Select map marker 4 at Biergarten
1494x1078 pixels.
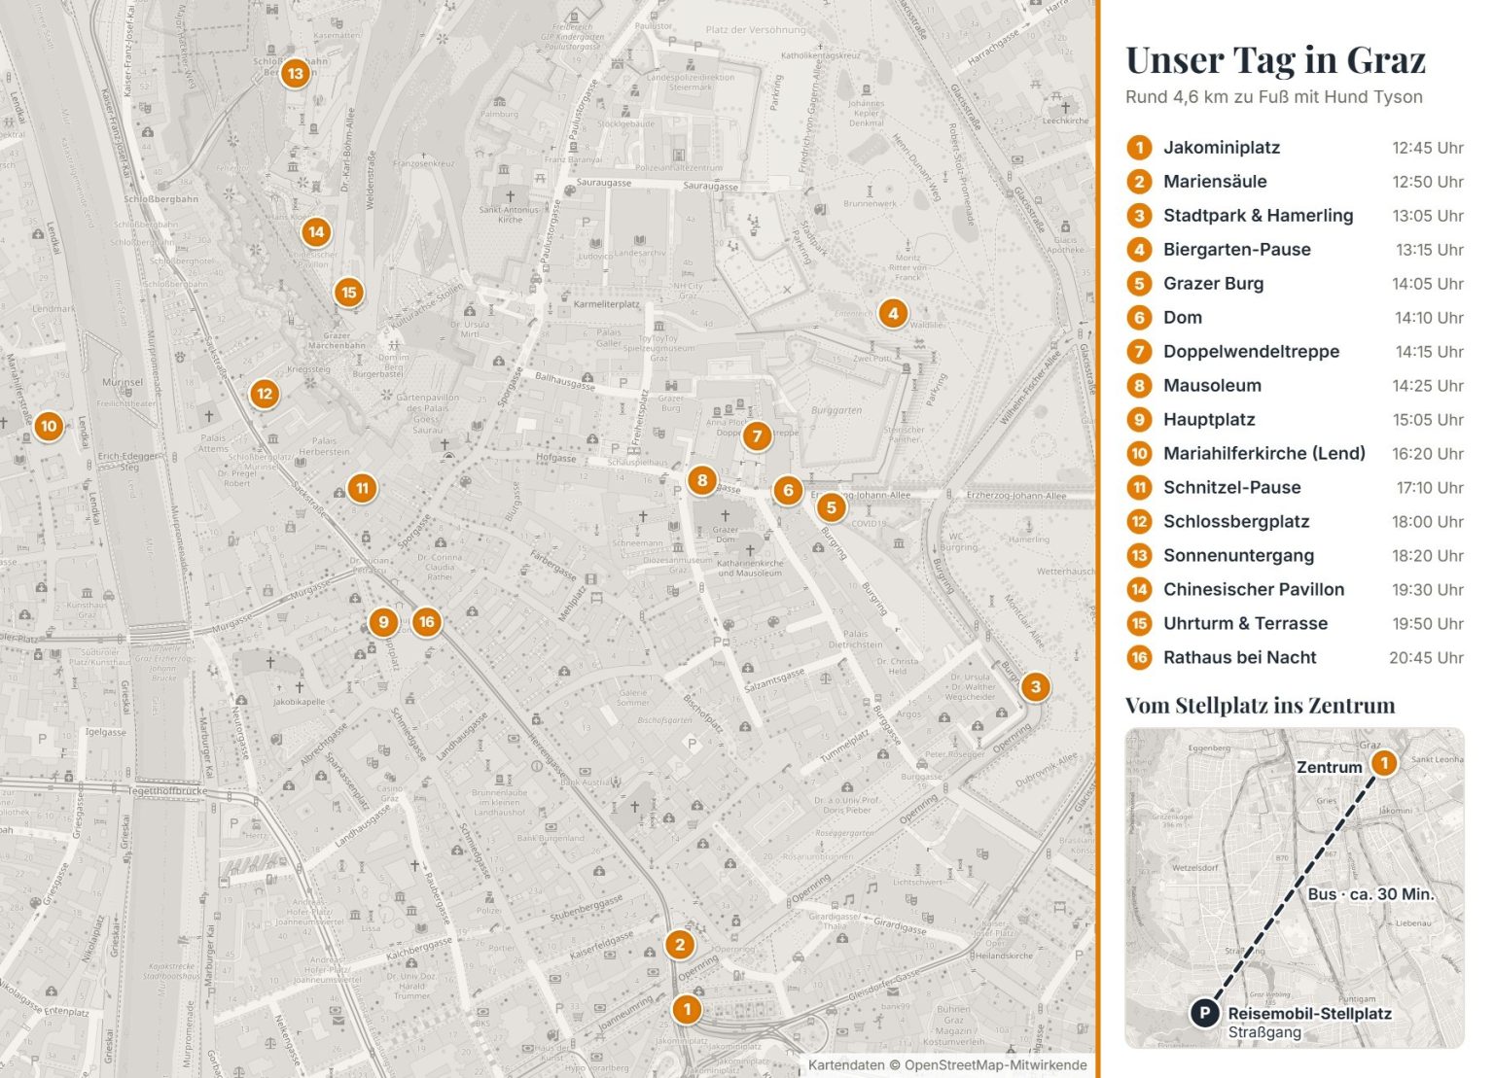(893, 313)
